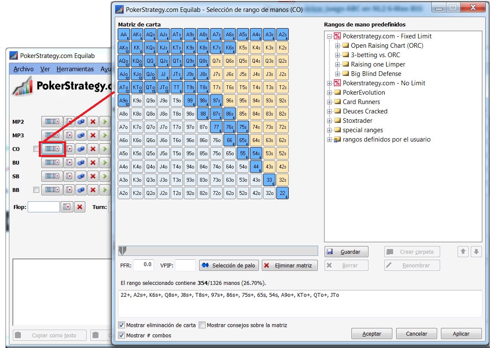This screenshot has height=348, width=490.
Task: Open flop card picker icon
Action: pos(67,207)
